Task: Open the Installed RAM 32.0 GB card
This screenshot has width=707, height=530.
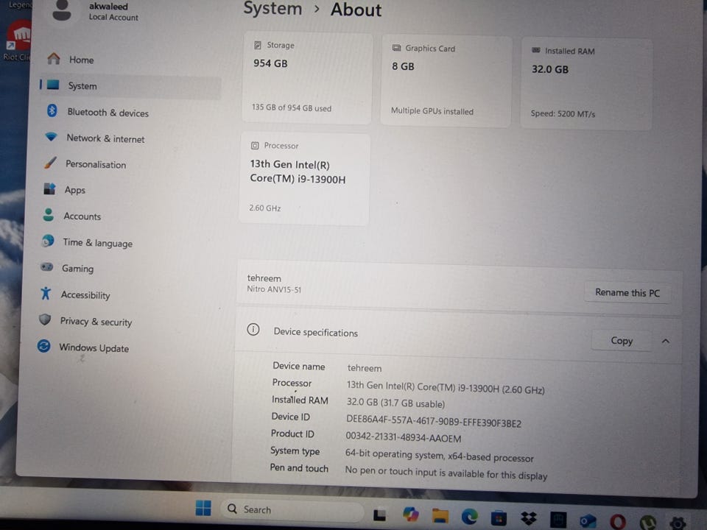Action: pyautogui.click(x=586, y=84)
